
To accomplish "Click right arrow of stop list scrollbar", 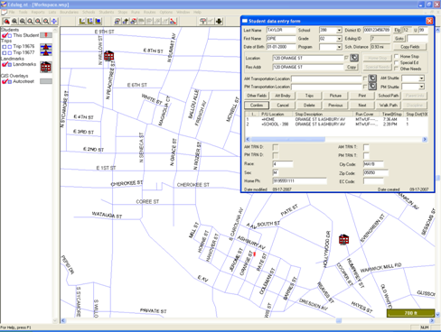I will click(425, 139).
